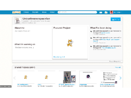Image resolution: width=131 pixels, height=98 pixels.
Task: Go to the Scratch logo home page
Action: point(16,12)
